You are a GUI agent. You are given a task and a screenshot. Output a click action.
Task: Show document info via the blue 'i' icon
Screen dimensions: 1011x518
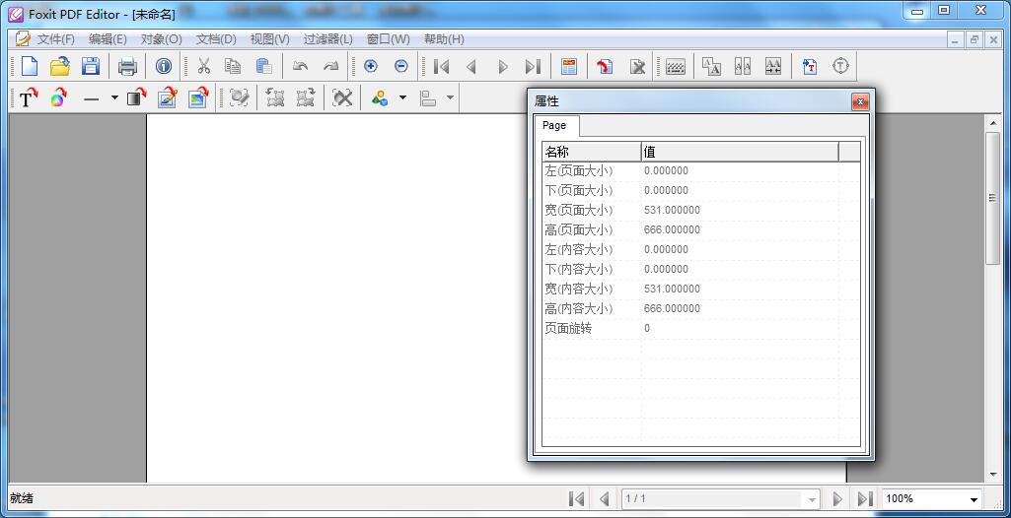(164, 66)
